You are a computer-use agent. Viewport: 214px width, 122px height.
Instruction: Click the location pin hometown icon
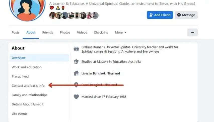pos(76,85)
